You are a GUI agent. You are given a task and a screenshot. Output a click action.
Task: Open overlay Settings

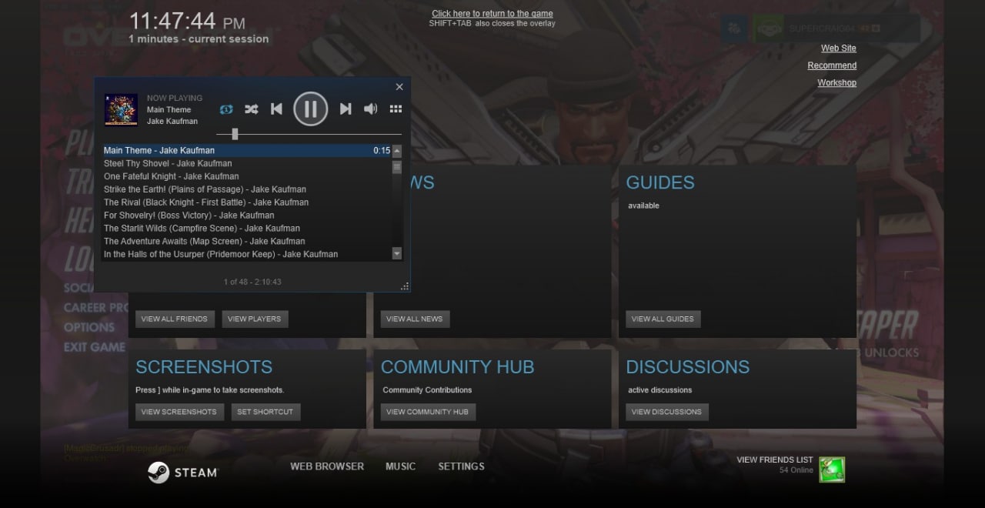tap(461, 466)
